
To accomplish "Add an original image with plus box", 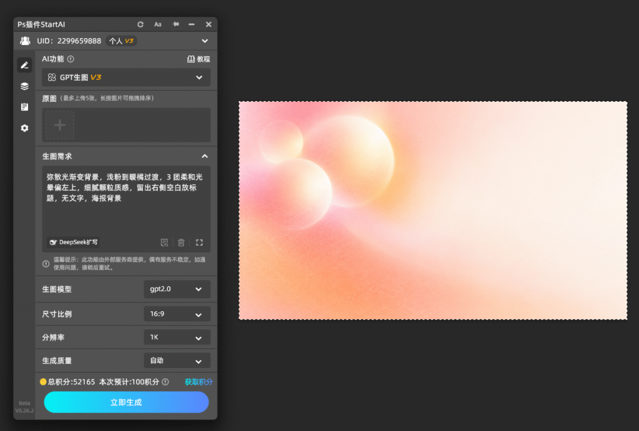I will click(60, 125).
